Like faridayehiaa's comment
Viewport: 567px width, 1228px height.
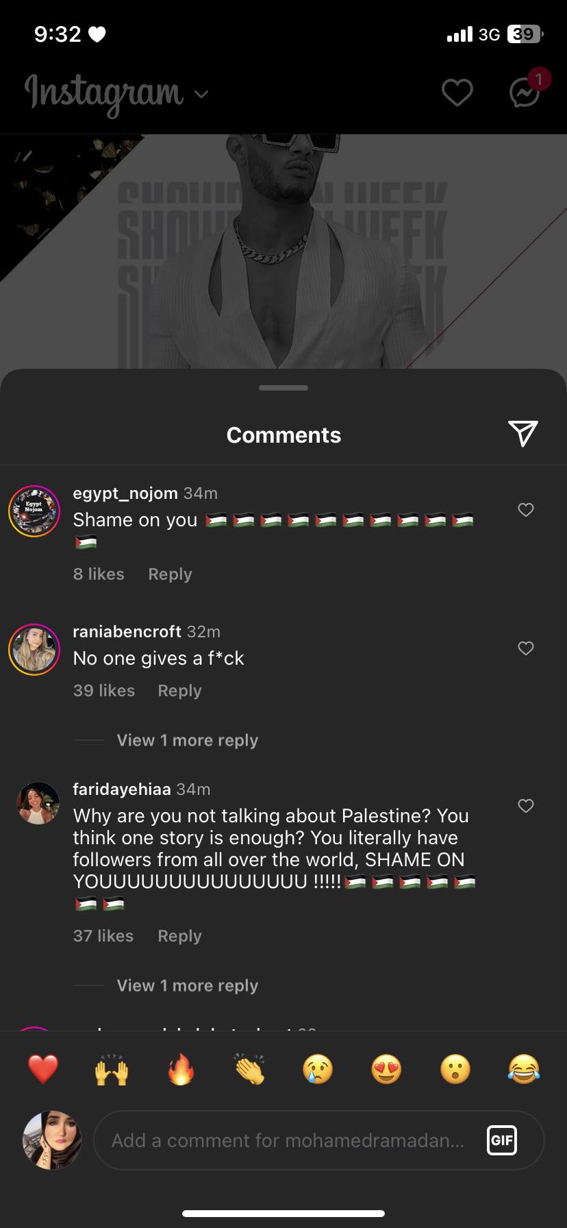pyautogui.click(x=525, y=806)
